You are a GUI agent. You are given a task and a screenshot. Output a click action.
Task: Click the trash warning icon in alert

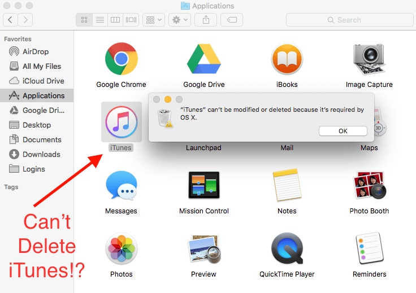click(x=165, y=118)
